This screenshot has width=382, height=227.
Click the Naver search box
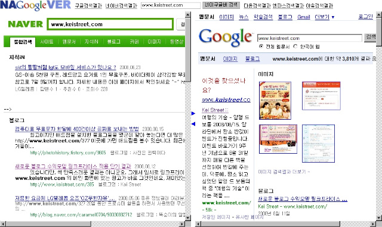point(110,24)
